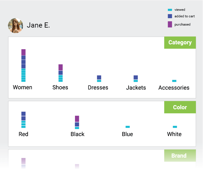Screen dimensions: 203x169
Task: Open the Brand section tab
Action: tap(179, 156)
